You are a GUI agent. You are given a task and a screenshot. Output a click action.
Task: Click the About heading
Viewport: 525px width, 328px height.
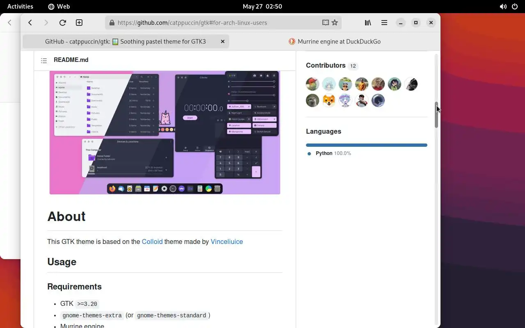click(66, 216)
